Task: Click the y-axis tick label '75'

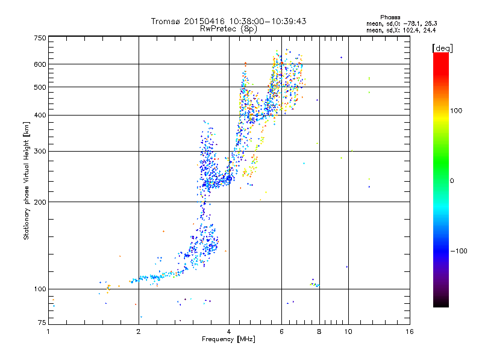Action: coord(42,322)
